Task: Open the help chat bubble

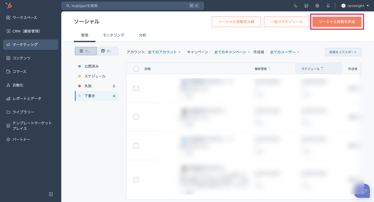Action: click(362, 191)
